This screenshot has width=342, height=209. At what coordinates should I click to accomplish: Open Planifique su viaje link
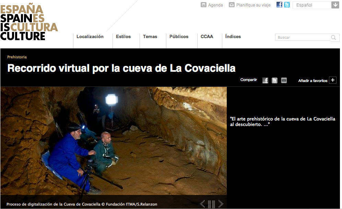250,5
